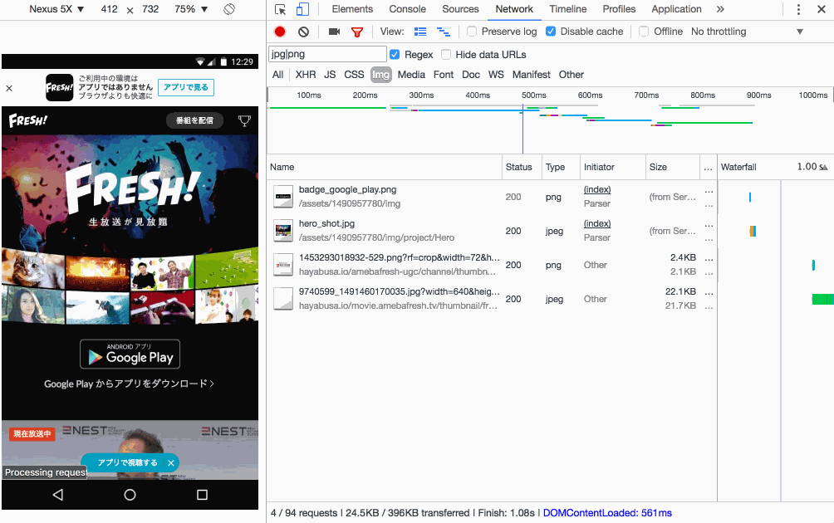The height and width of the screenshot is (523, 834).
Task: Filter requests by WS
Action: point(496,75)
